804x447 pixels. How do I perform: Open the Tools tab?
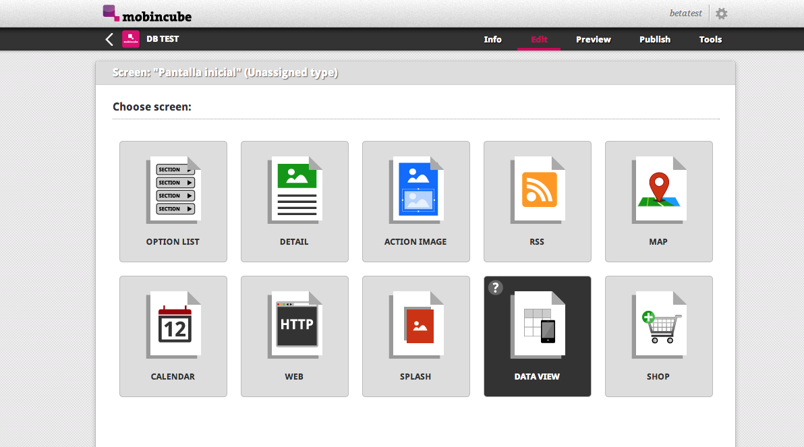(710, 40)
